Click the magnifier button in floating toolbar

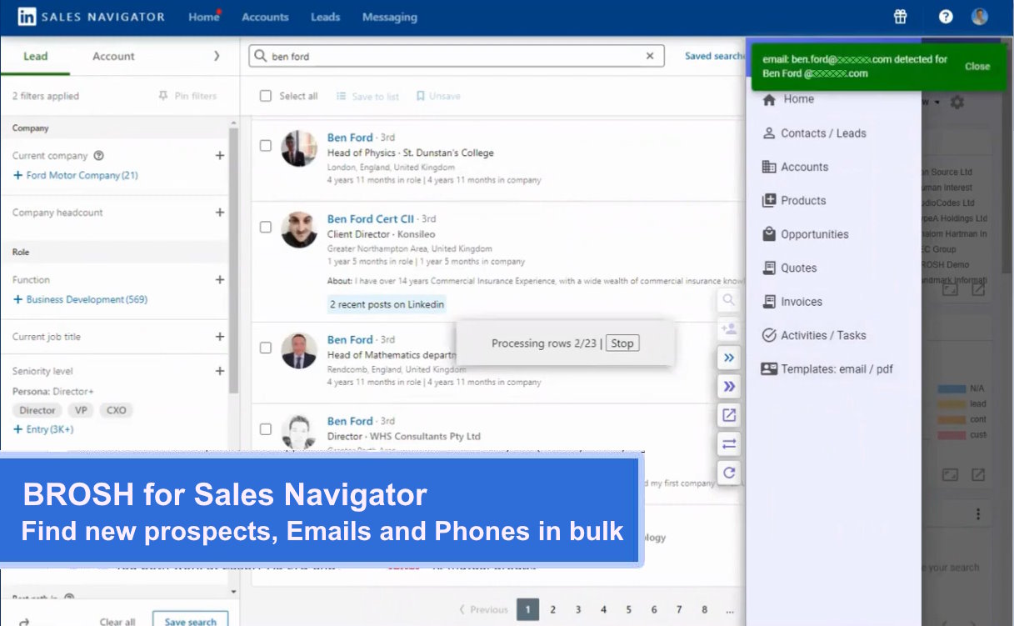[729, 300]
